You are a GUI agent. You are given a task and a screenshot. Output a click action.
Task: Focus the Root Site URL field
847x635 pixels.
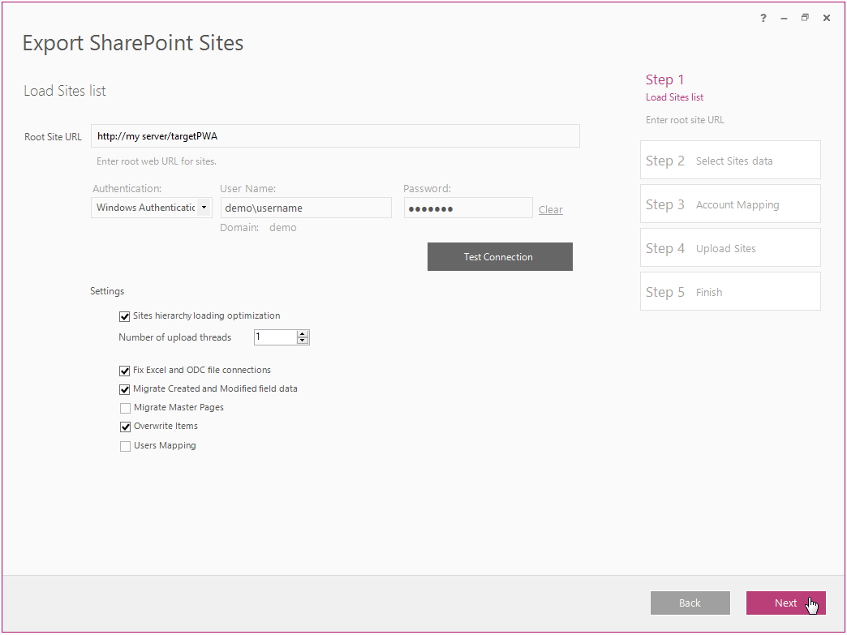click(x=335, y=136)
